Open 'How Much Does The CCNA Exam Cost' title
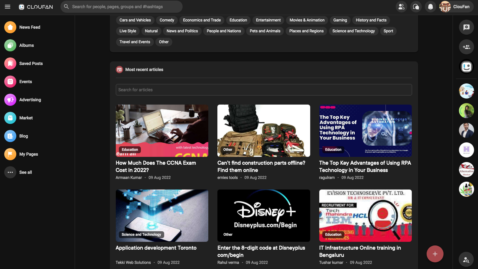Screen dimensions: 478x269 click(156, 167)
